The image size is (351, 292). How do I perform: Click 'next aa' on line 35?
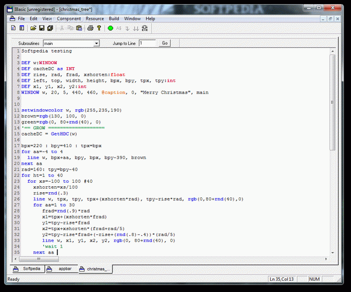pyautogui.click(x=43, y=252)
